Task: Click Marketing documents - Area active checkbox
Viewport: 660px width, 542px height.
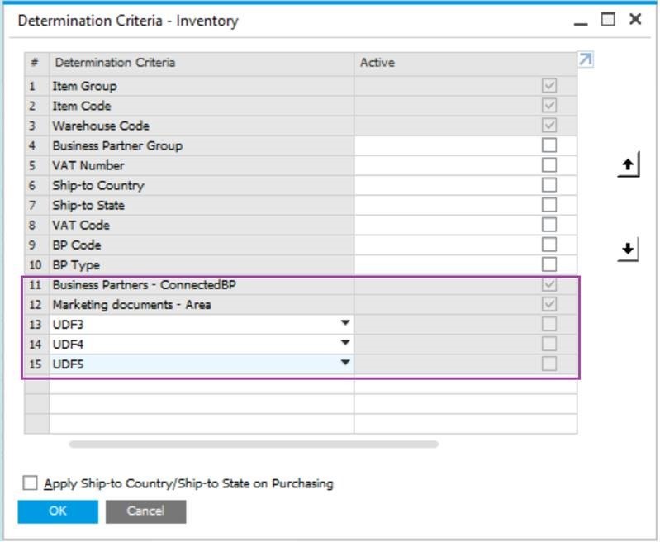Action: [549, 304]
